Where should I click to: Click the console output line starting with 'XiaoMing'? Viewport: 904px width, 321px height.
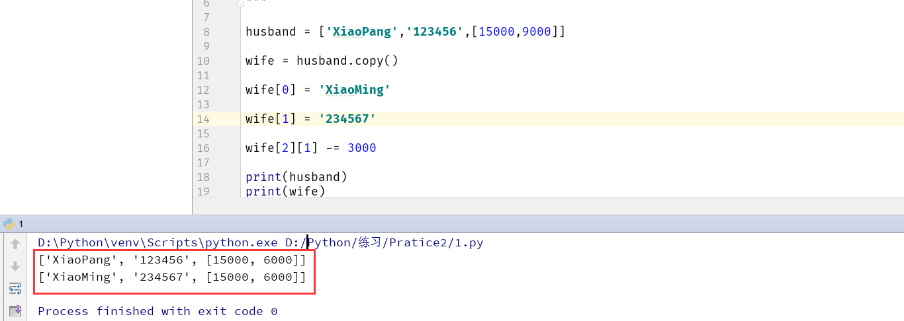[x=172, y=277]
